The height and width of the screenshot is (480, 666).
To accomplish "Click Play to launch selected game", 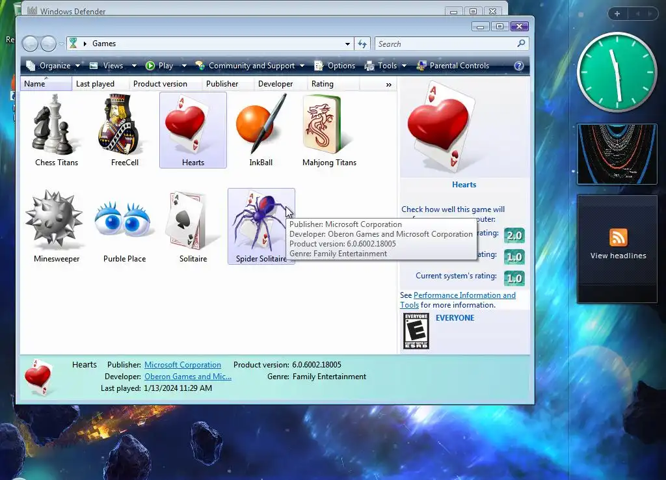I will click(x=159, y=66).
